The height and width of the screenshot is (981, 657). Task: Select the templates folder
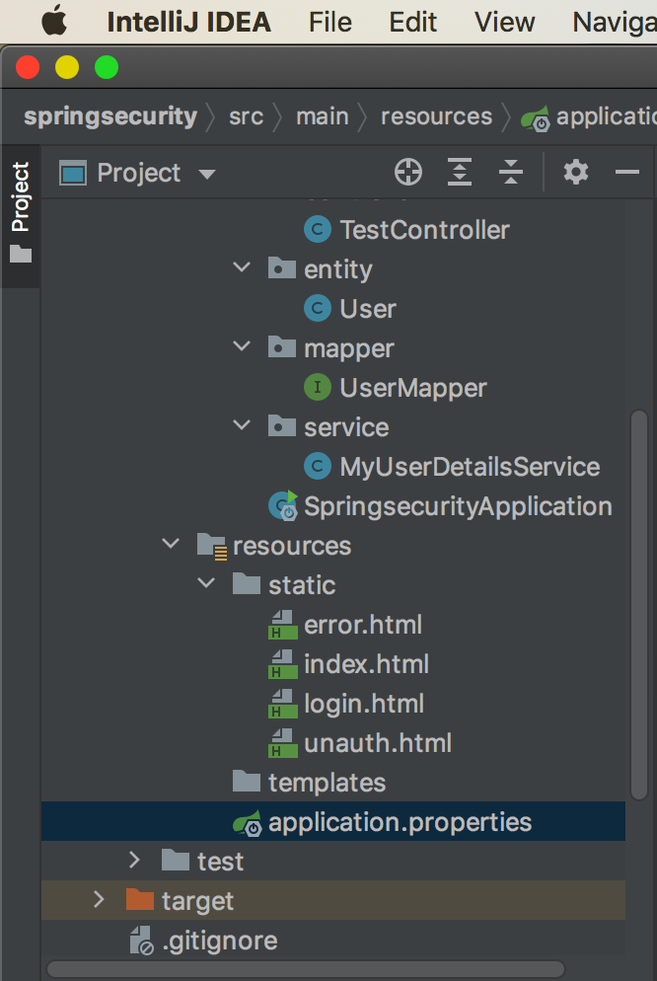pyautogui.click(x=327, y=783)
